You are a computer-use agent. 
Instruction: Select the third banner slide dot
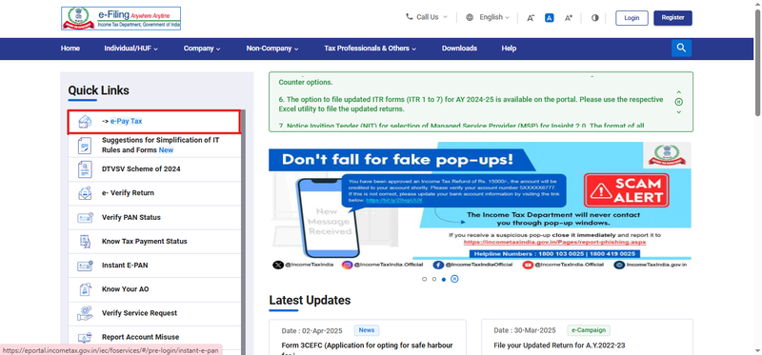pos(444,279)
